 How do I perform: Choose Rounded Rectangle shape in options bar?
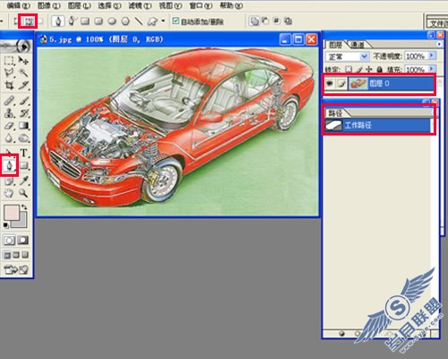coord(99,22)
